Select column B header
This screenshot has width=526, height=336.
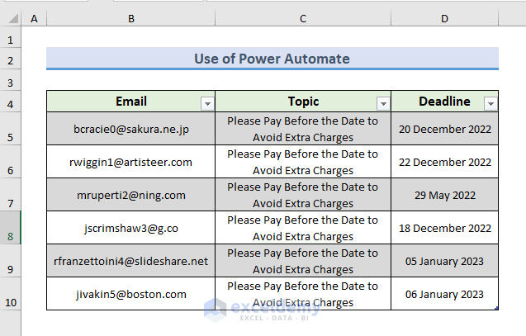130,18
